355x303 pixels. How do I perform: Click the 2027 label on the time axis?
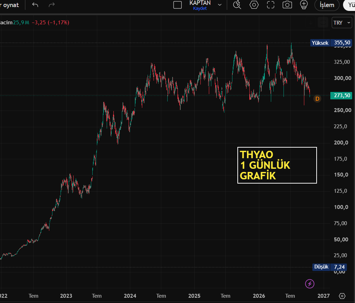tap(324, 296)
